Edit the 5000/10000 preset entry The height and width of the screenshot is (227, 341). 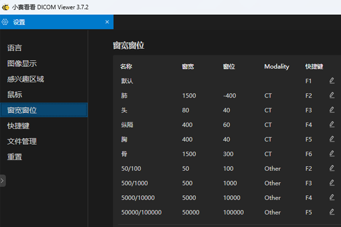point(332,197)
